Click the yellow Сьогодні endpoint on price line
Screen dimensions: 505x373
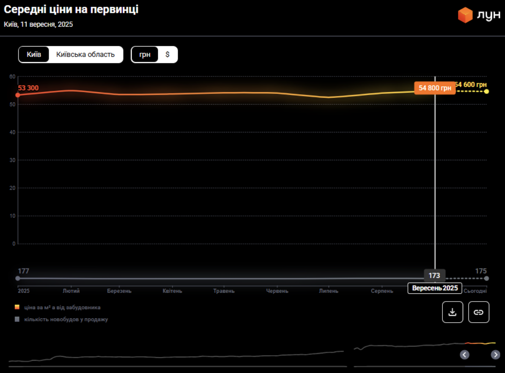coord(486,91)
